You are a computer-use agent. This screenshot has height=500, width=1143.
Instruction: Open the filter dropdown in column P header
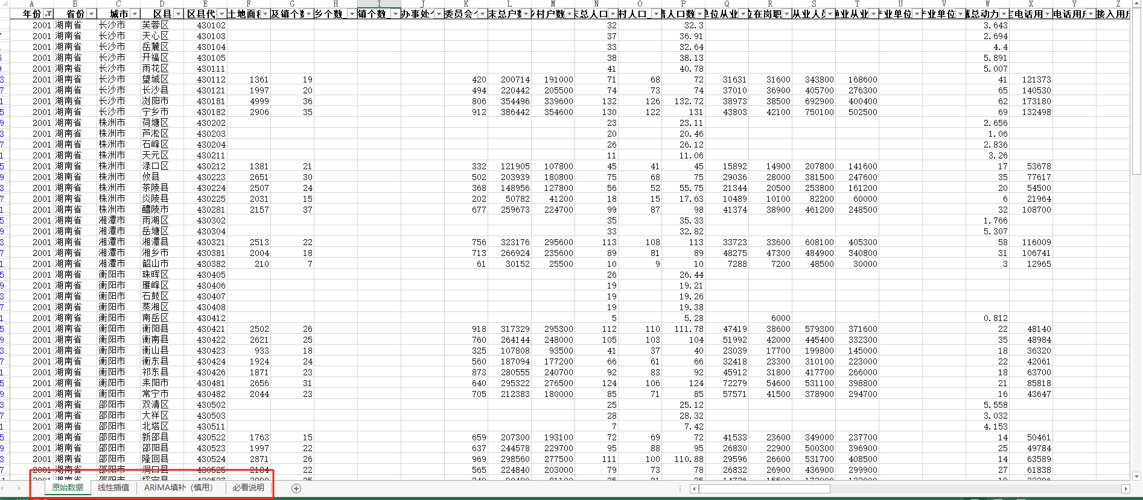click(699, 14)
